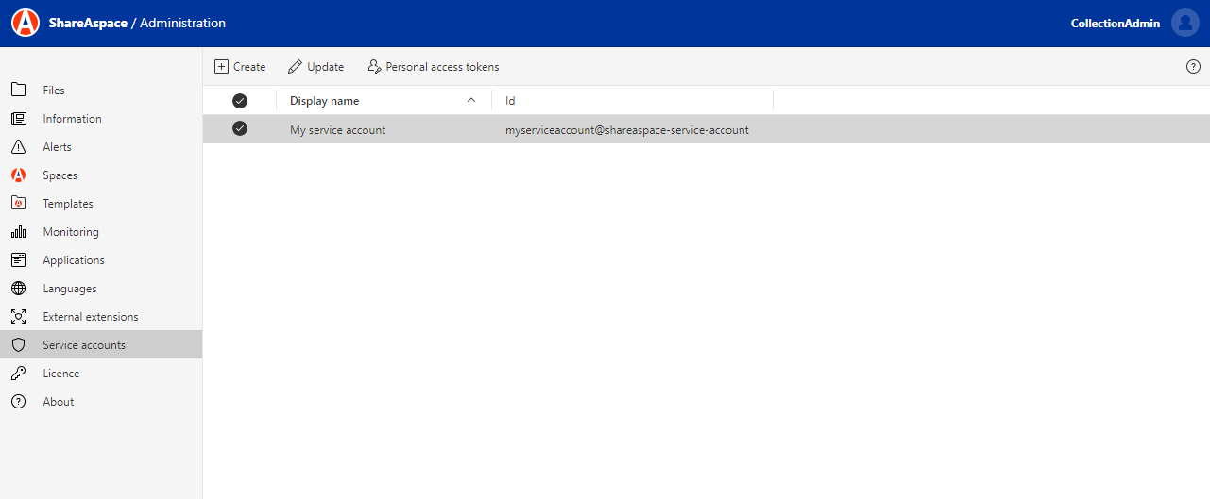Open the CollectionAdmin user avatar
This screenshot has height=499, width=1210.
(1185, 23)
